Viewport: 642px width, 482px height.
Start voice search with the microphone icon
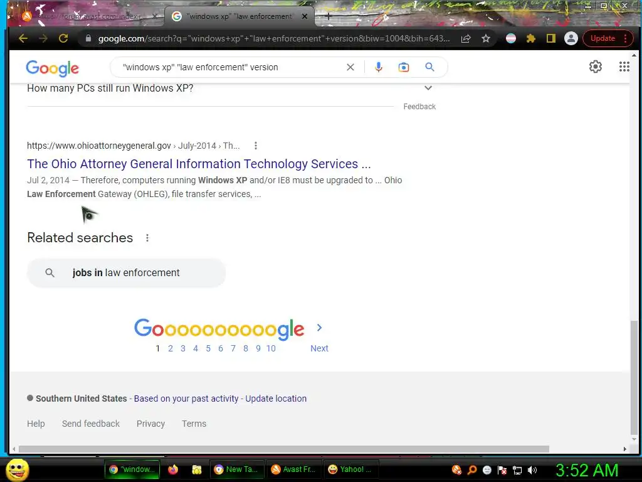pyautogui.click(x=379, y=67)
